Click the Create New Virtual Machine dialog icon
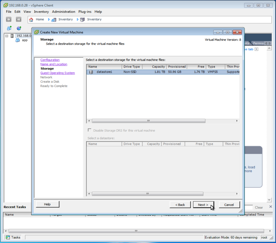Screen dimensions: 276x243 (x=37, y=32)
